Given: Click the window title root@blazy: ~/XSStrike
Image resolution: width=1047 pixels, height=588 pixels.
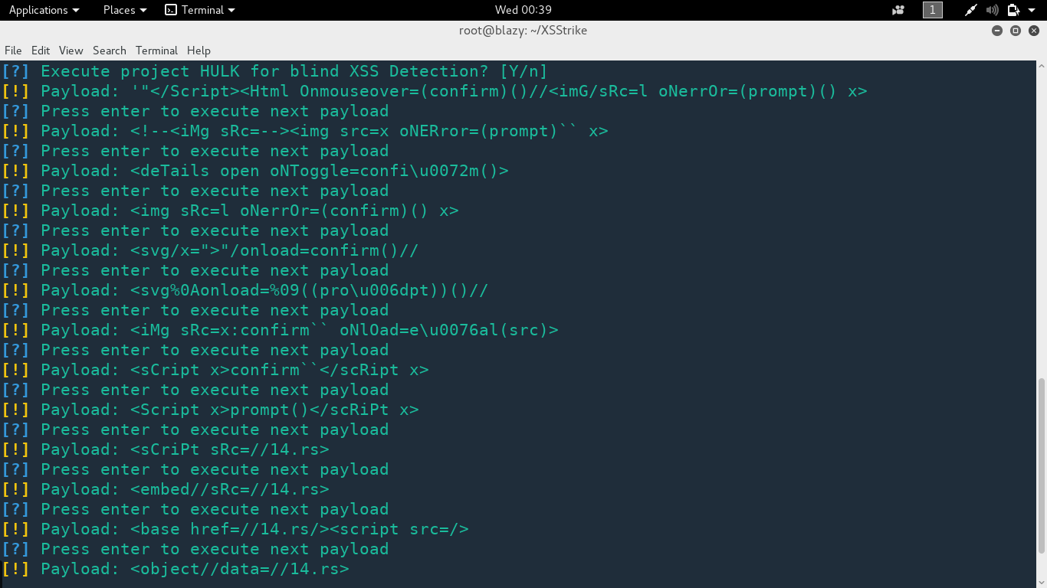Looking at the screenshot, I should [523, 31].
